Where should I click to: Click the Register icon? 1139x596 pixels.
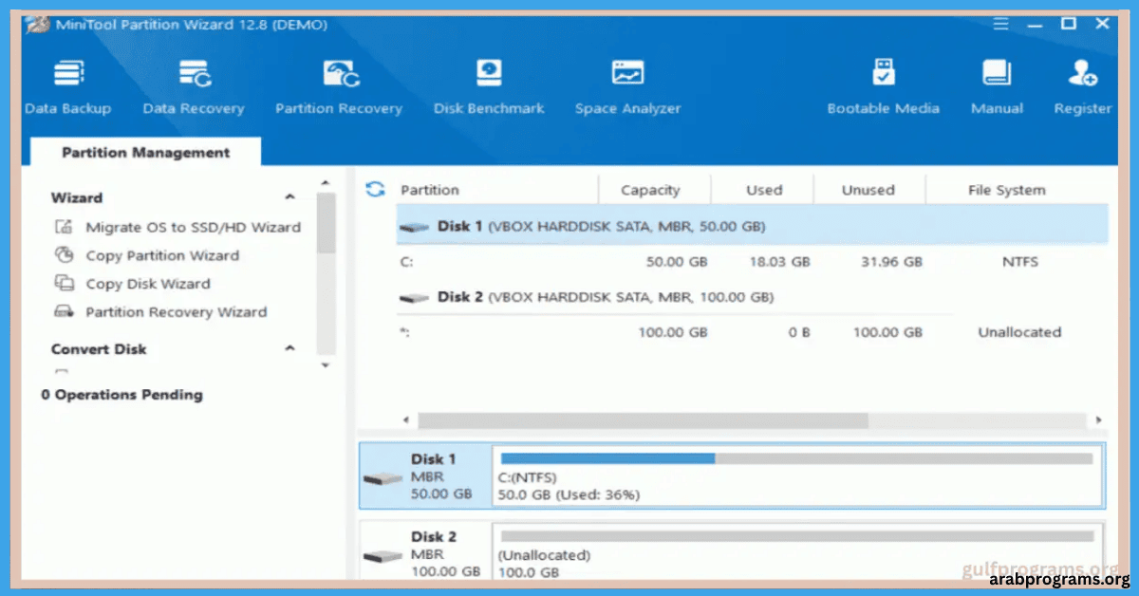[1083, 73]
